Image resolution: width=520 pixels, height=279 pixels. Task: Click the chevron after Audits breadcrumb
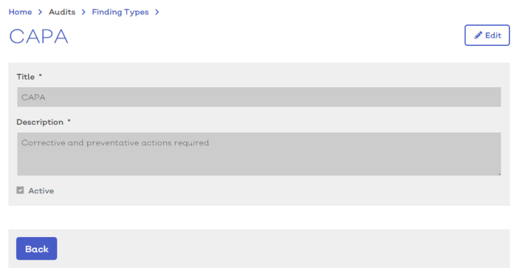point(84,13)
